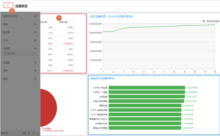The height and width of the screenshot is (136, 220).
Task: Expand 排序 with plus button
Action: pos(35,70)
